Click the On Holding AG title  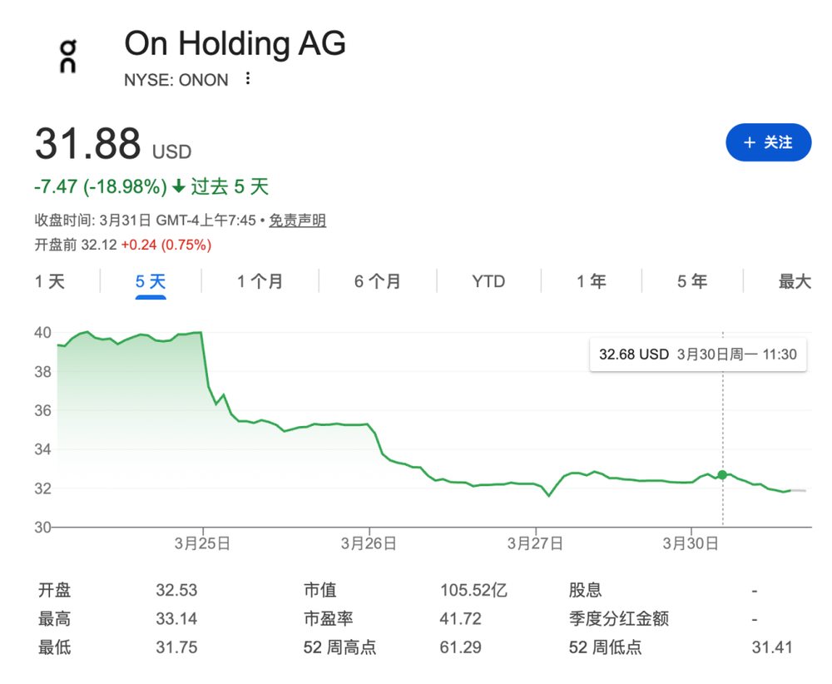pos(235,43)
